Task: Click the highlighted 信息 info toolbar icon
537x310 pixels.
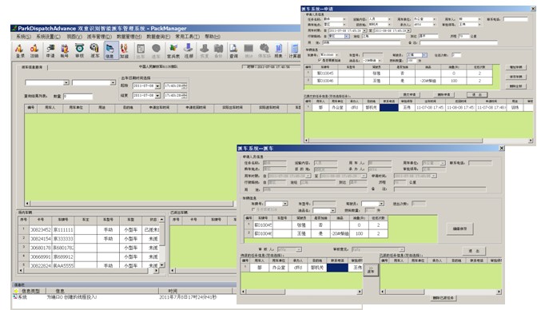Action: 109,50
